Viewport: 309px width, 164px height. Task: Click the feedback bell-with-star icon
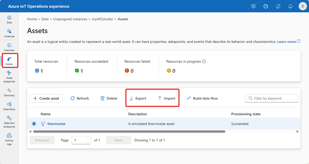pyautogui.click(x=278, y=6)
